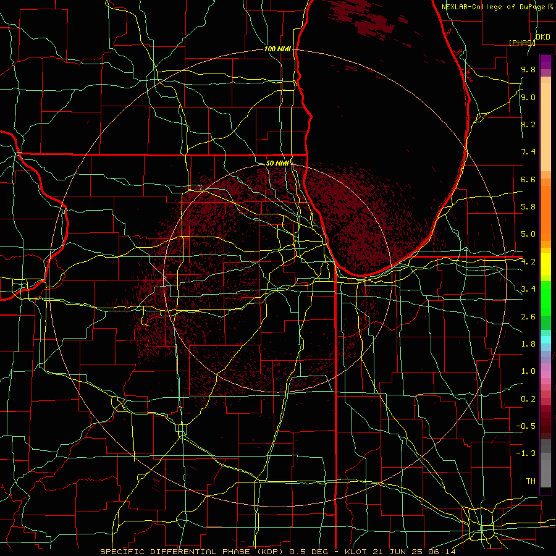Click the 5.0 value on the color scale
This screenshot has height=556, width=556.
pyautogui.click(x=528, y=234)
